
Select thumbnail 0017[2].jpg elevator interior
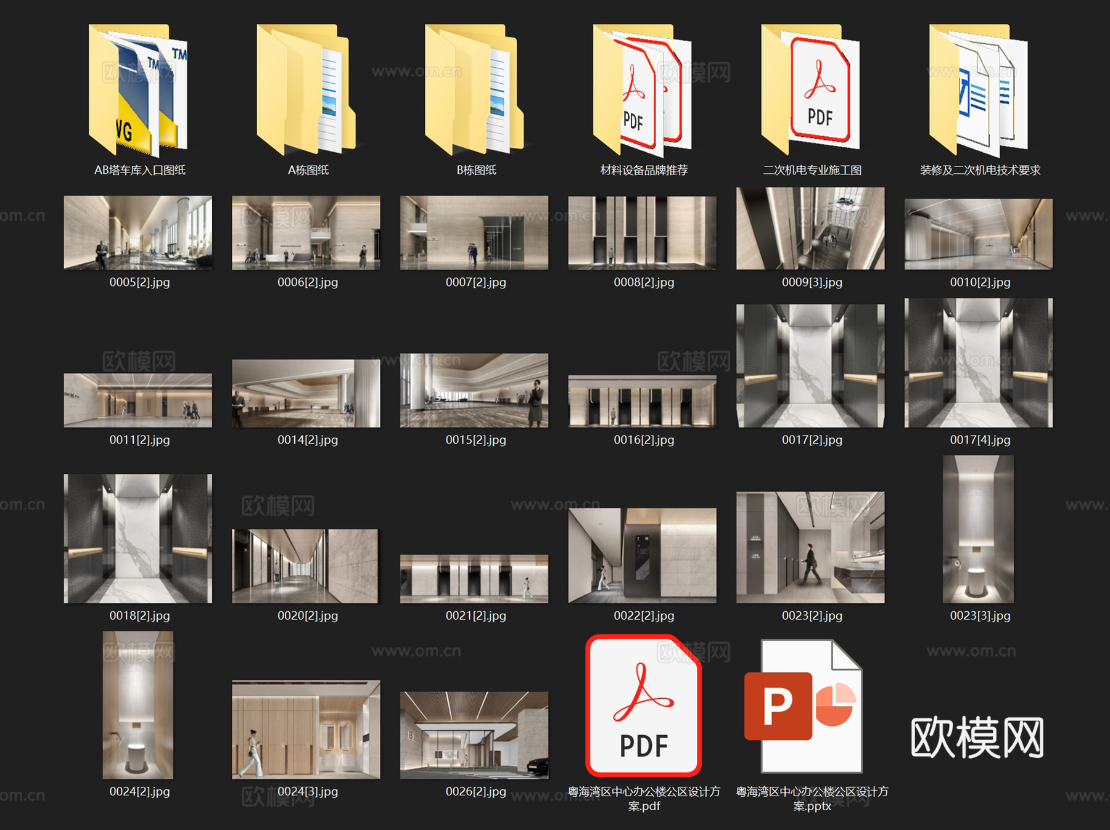pyautogui.click(x=810, y=366)
